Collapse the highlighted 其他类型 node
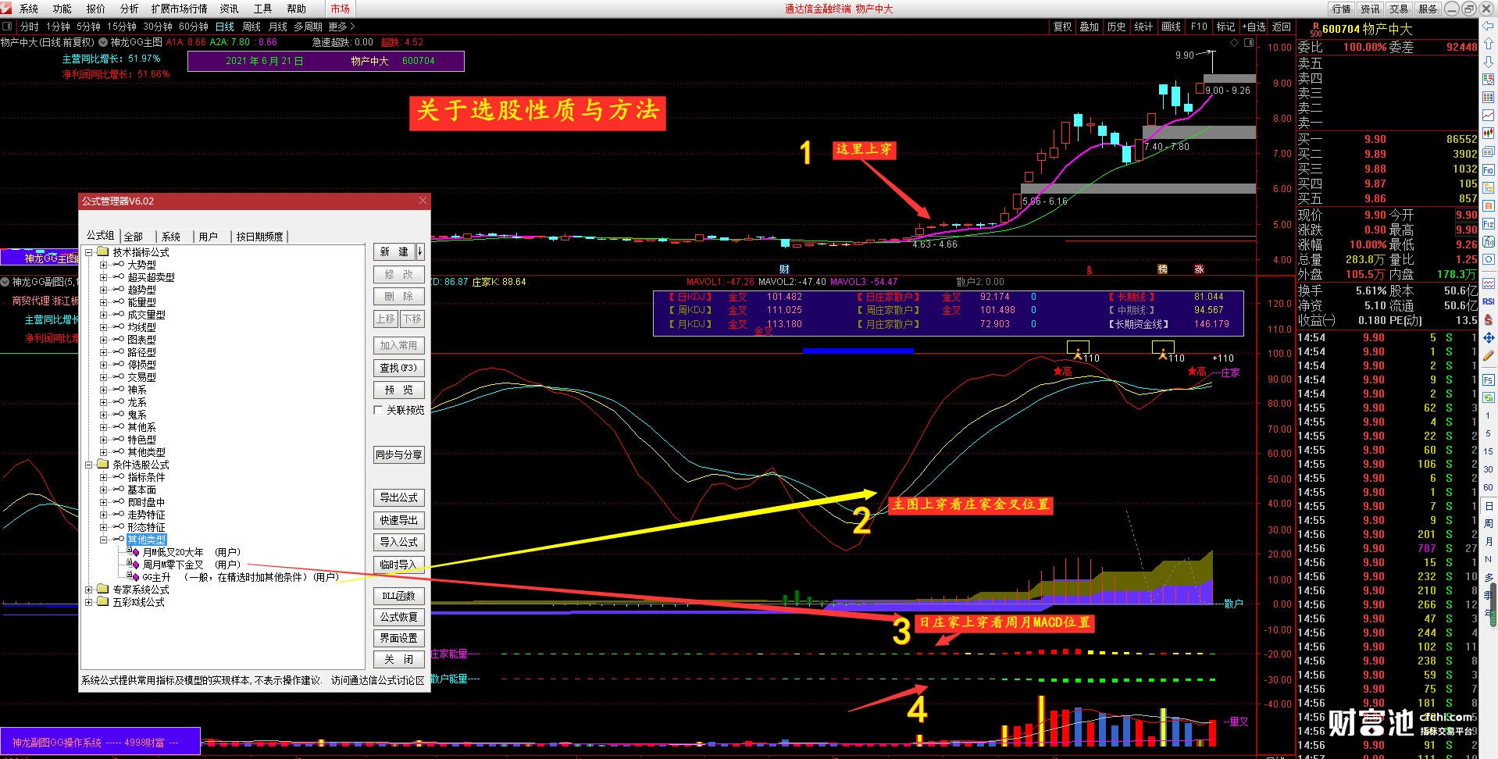The image size is (1498, 759). [x=103, y=540]
